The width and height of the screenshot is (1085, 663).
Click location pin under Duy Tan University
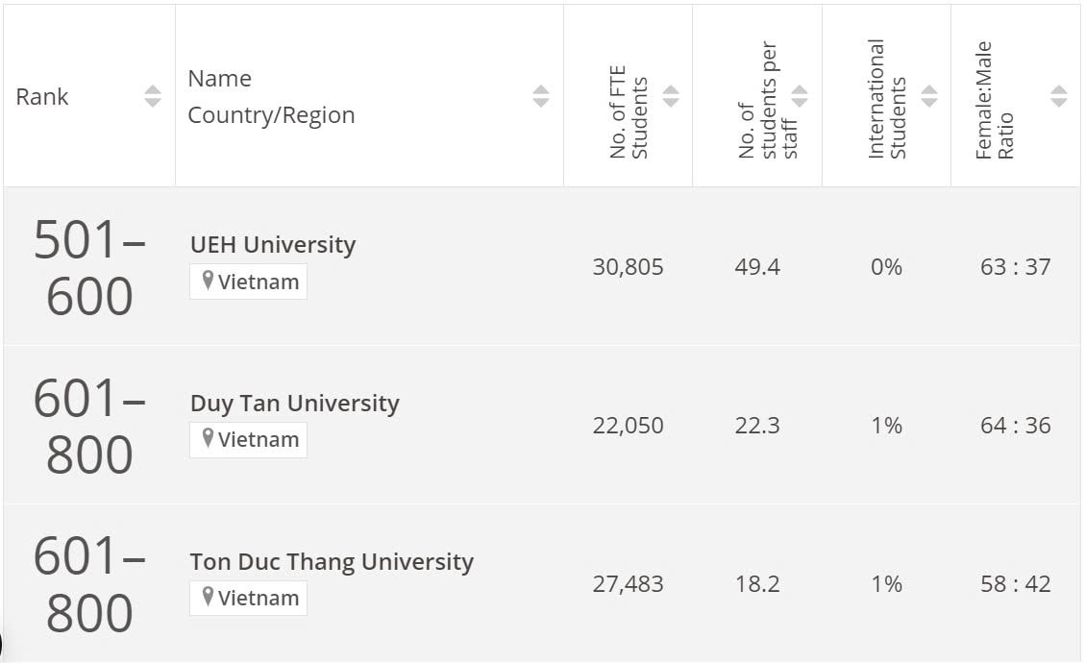207,438
